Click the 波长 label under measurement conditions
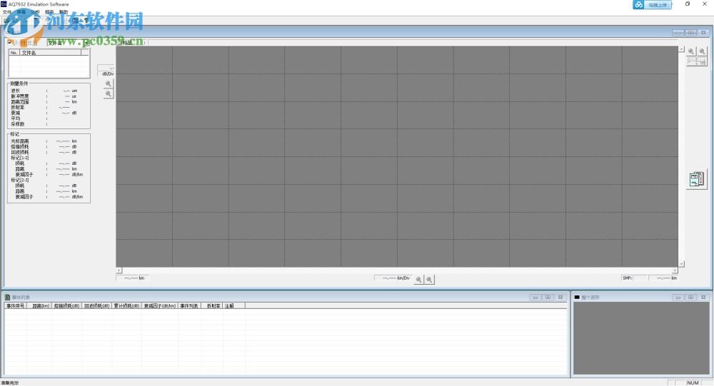 [x=16, y=91]
